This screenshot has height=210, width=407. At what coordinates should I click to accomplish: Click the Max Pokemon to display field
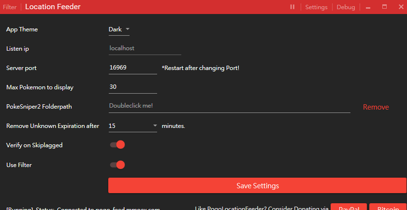pyautogui.click(x=132, y=87)
